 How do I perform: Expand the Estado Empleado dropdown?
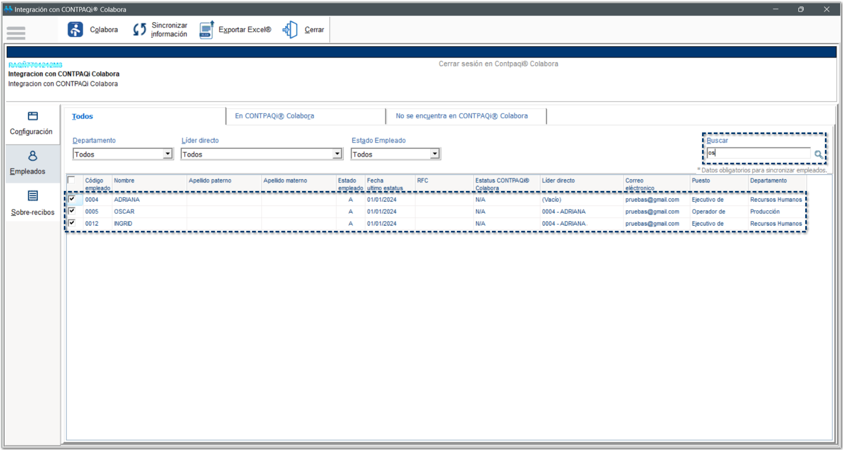(435, 154)
